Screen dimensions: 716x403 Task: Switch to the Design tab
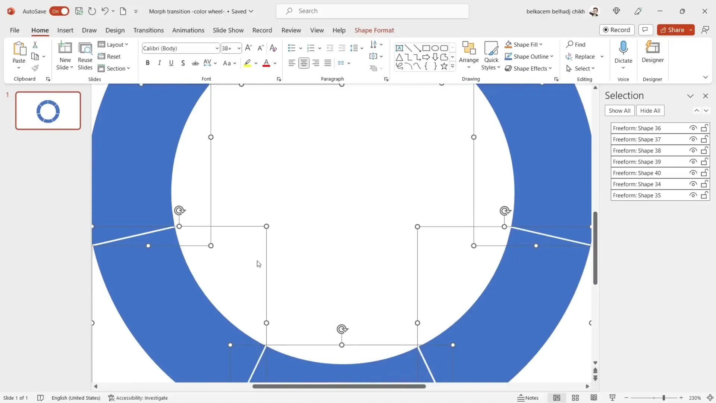tap(115, 30)
